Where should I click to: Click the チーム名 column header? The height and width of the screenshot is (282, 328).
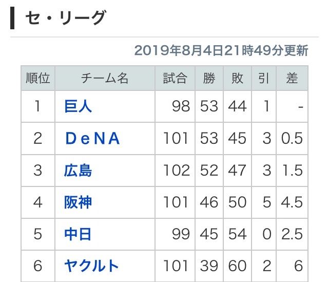[105, 78]
